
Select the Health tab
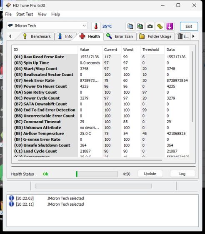pyautogui.click(x=90, y=36)
